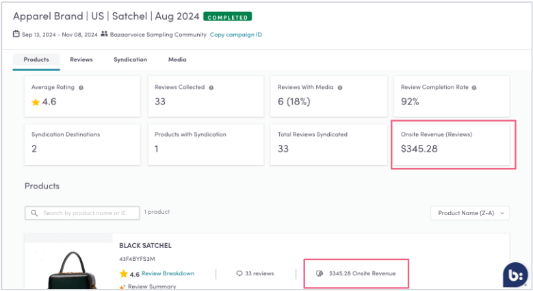Image resolution: width=533 pixels, height=291 pixels.
Task: Switch to the Reviews tab
Action: (x=81, y=59)
